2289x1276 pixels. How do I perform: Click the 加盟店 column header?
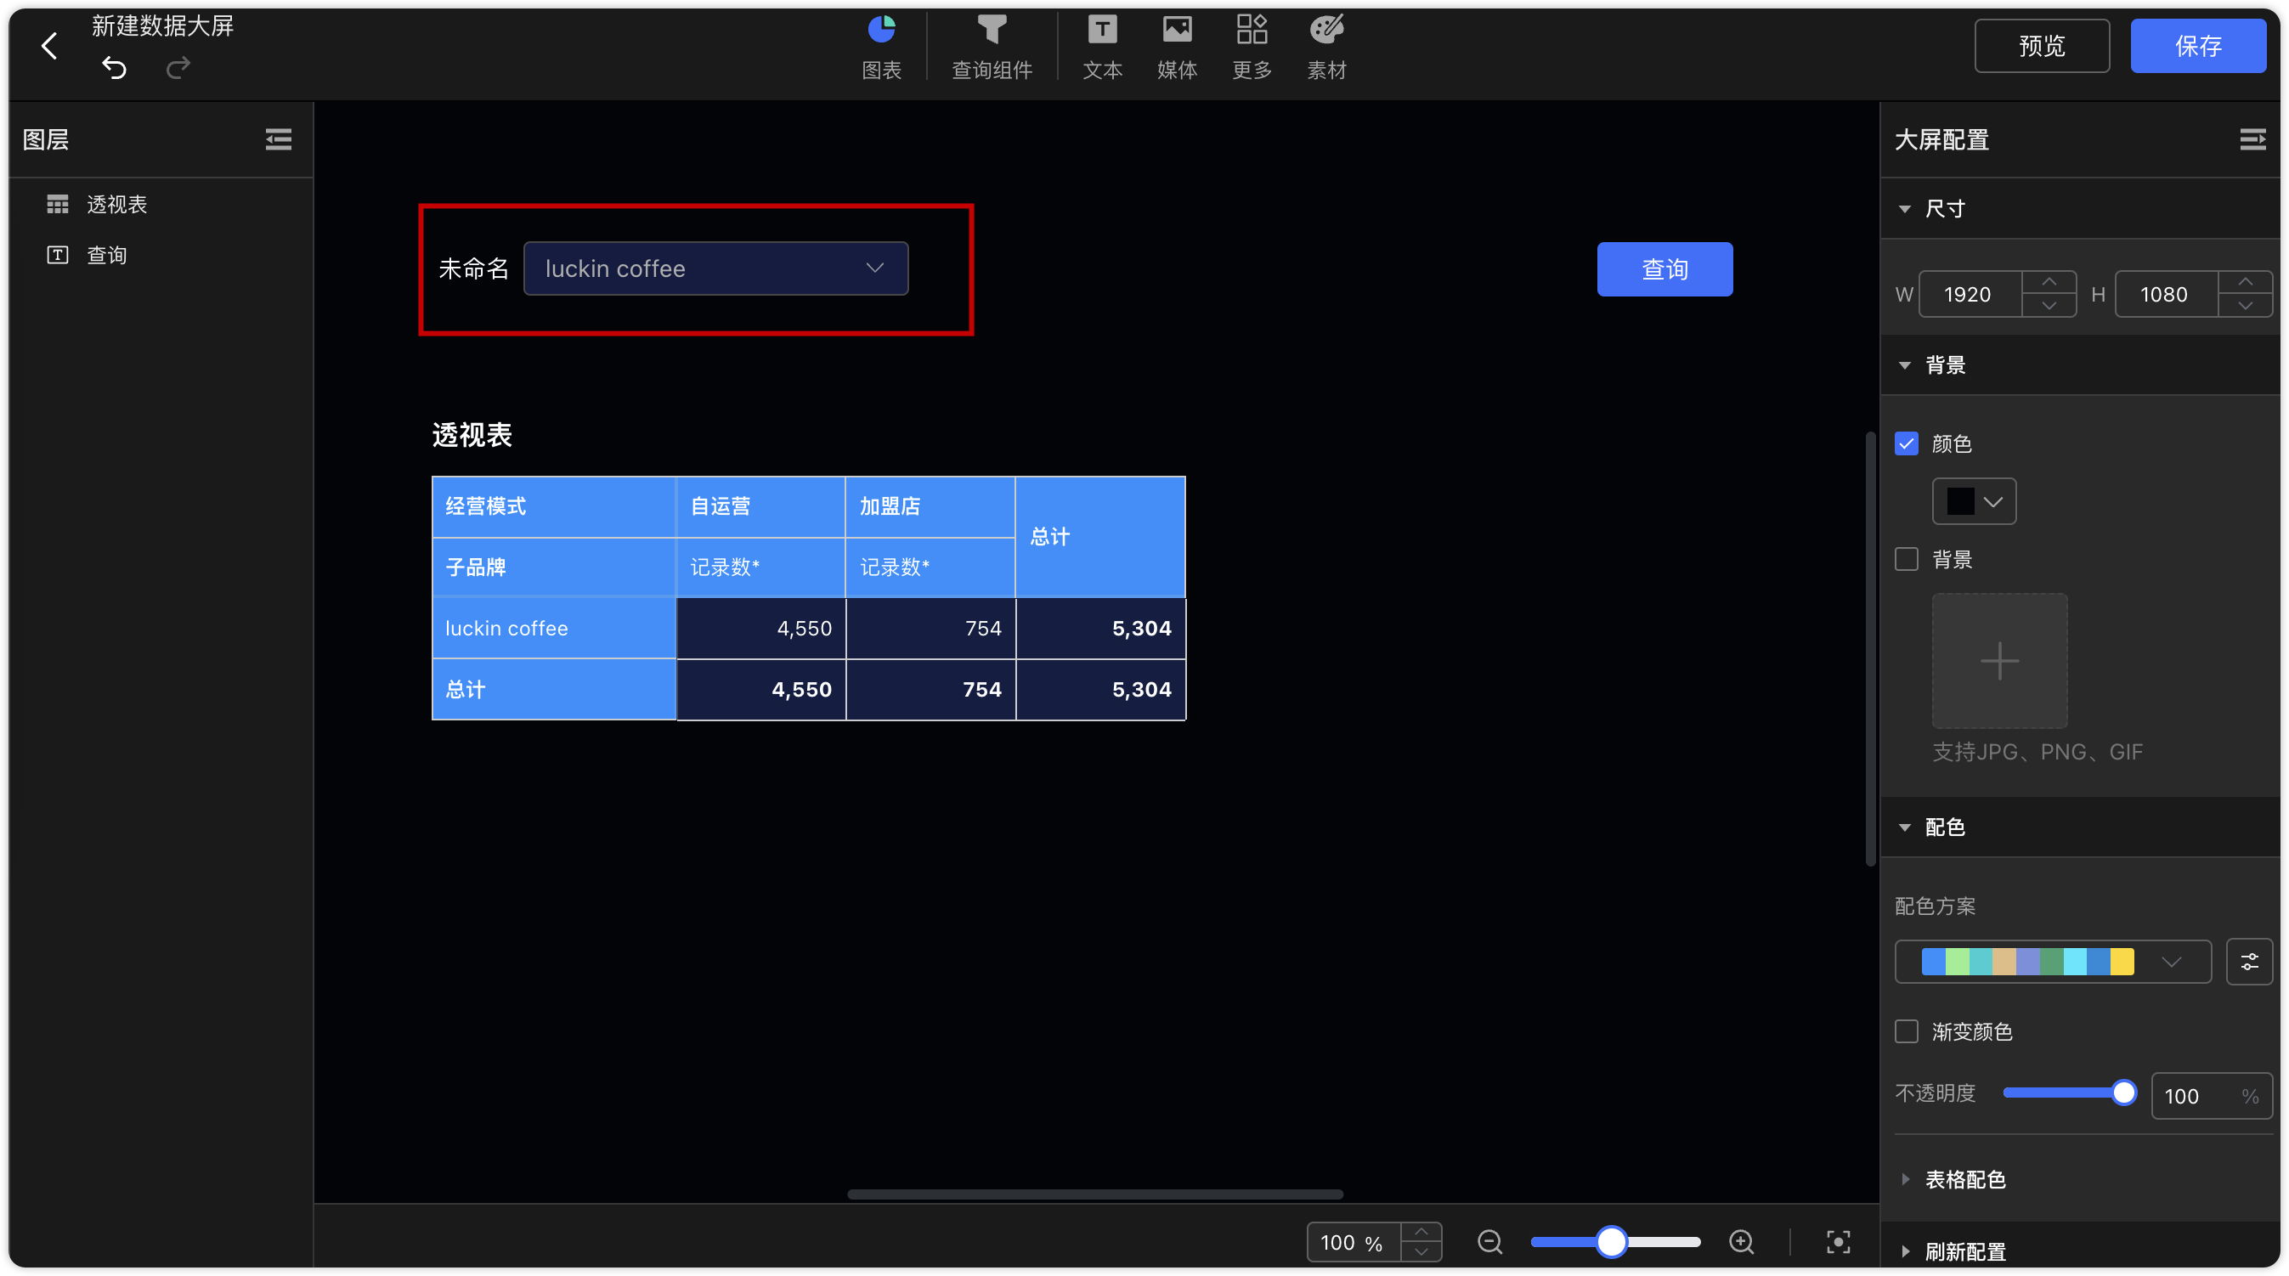930,506
